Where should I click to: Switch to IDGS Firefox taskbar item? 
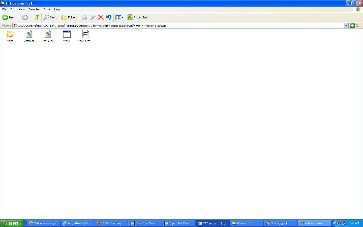point(111,223)
